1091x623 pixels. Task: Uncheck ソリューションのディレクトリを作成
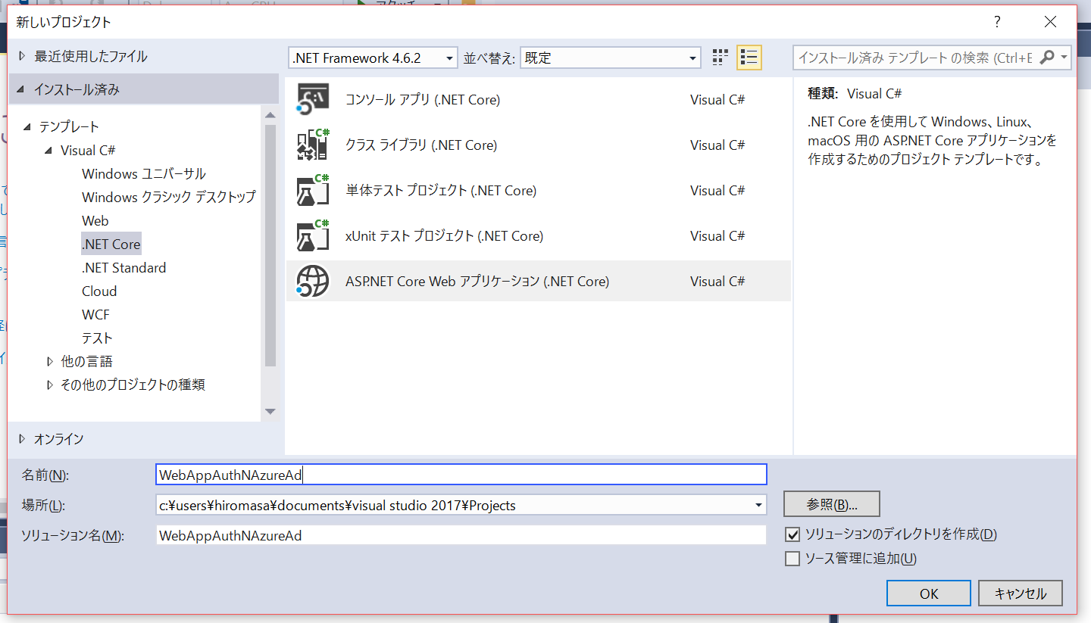pos(792,534)
